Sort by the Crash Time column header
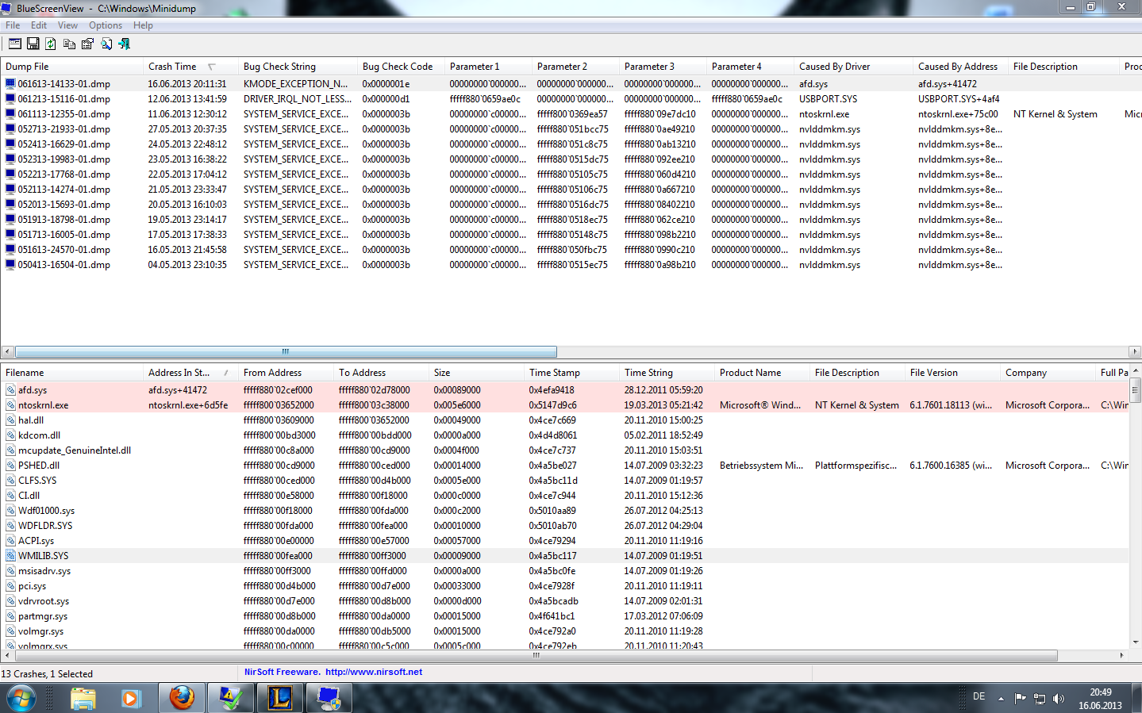Image resolution: width=1142 pixels, height=713 pixels. pos(190,67)
